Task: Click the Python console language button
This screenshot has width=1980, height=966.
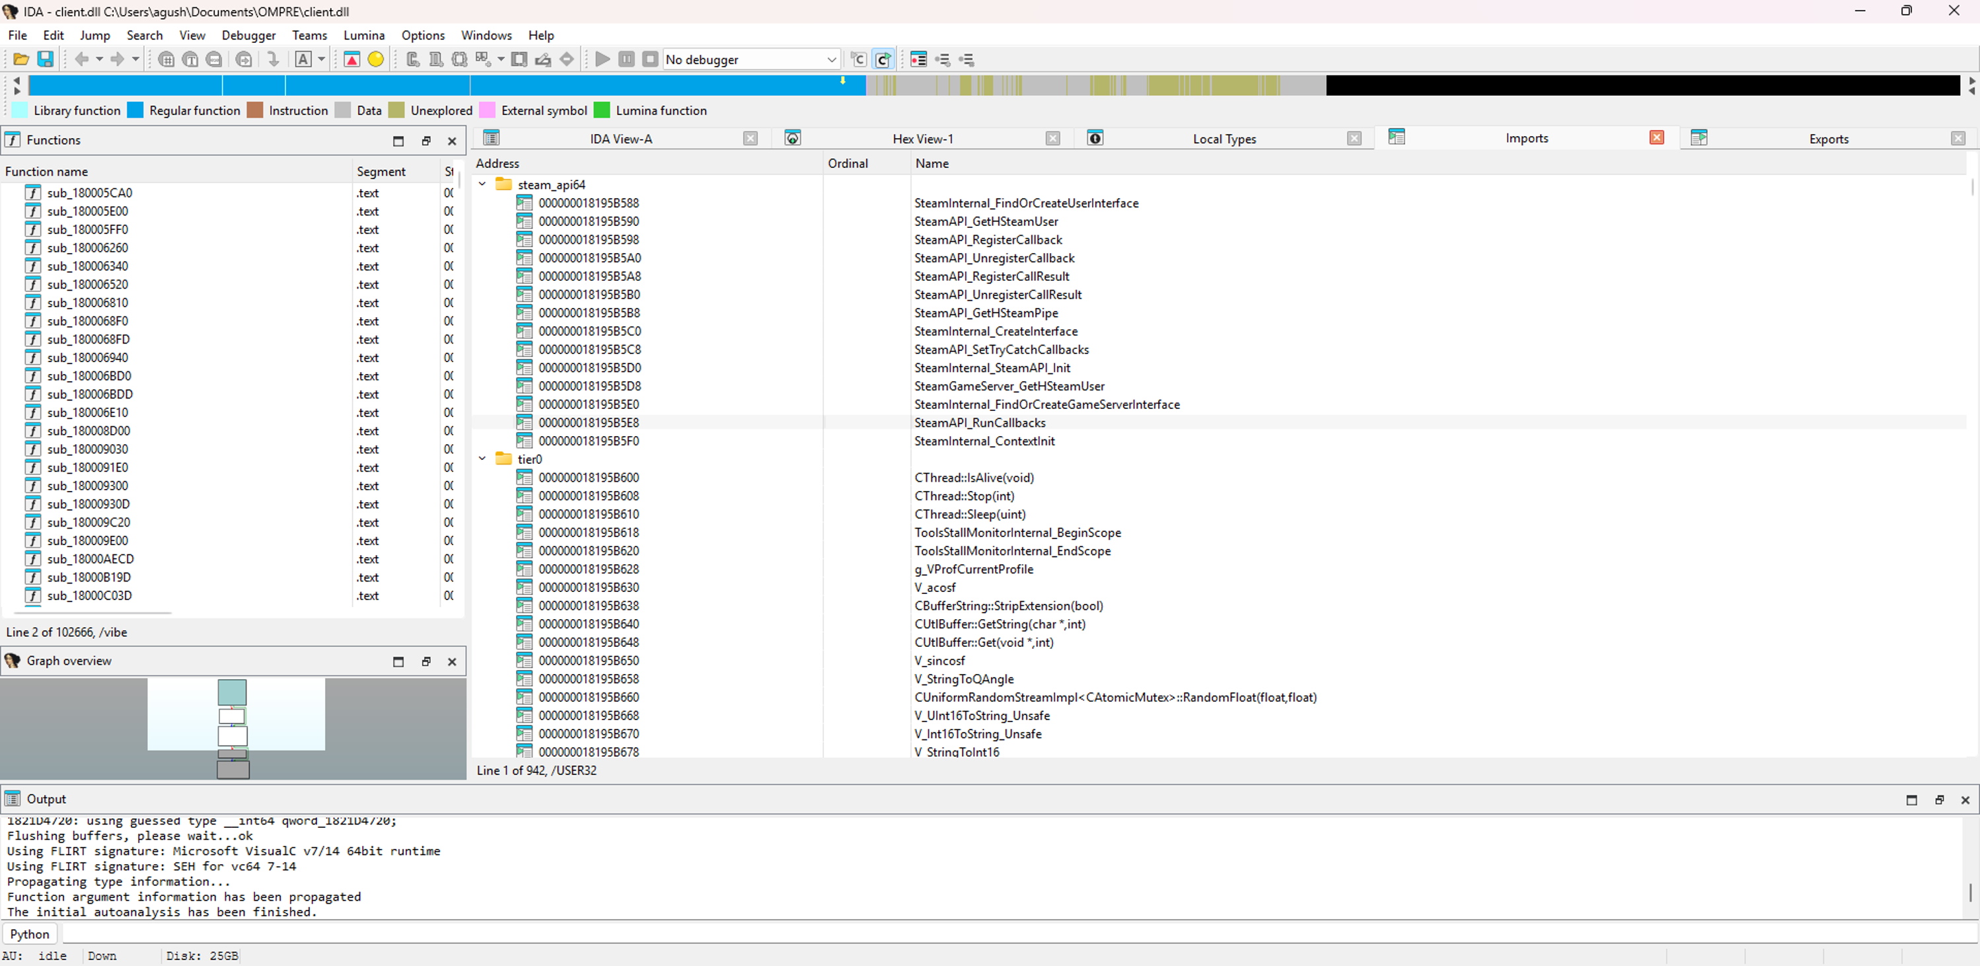Action: click(30, 934)
